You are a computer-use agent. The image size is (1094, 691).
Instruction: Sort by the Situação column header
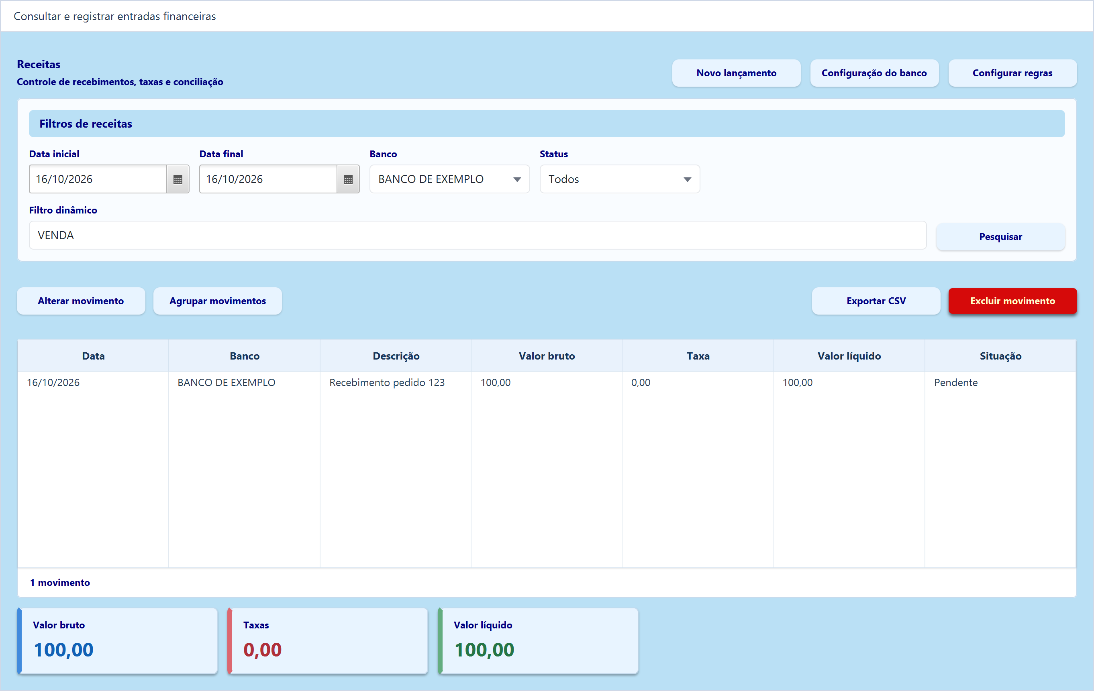pyautogui.click(x=1000, y=356)
